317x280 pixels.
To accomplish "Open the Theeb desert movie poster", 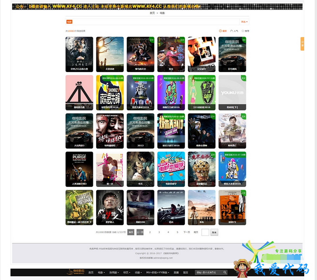I will tap(202, 207).
